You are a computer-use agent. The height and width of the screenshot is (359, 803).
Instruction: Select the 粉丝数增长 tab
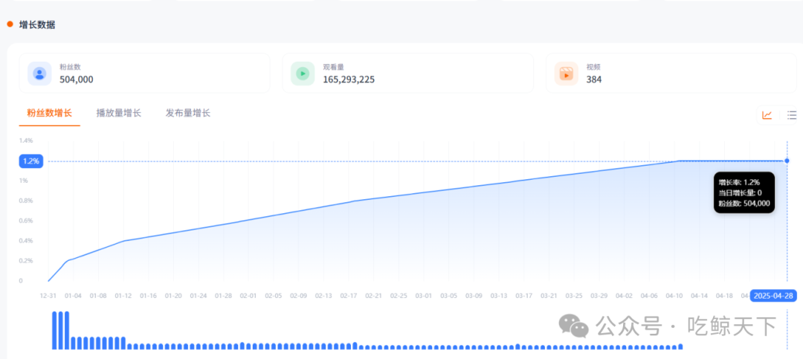[x=49, y=113]
